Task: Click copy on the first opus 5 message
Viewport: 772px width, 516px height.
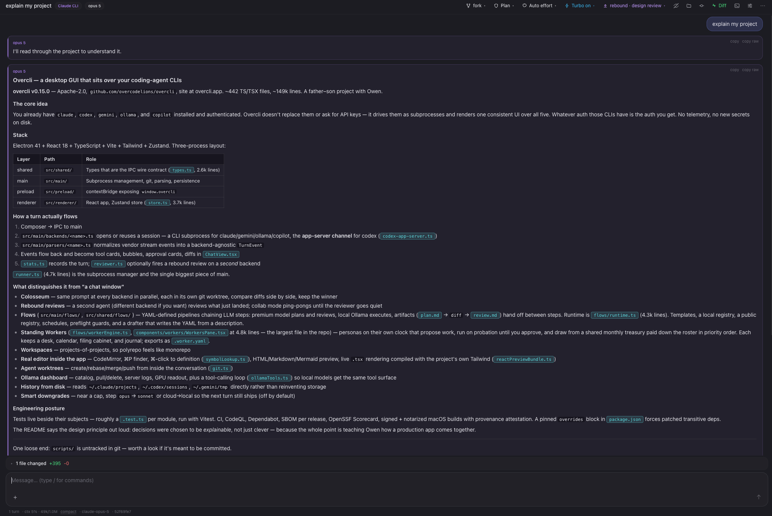Action: coord(734,41)
